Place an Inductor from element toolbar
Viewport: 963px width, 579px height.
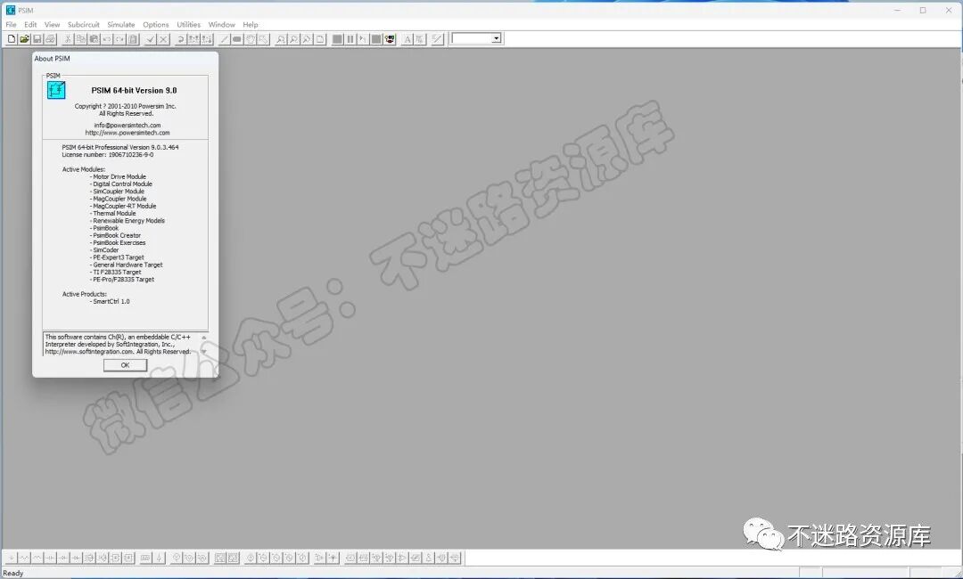[x=37, y=558]
